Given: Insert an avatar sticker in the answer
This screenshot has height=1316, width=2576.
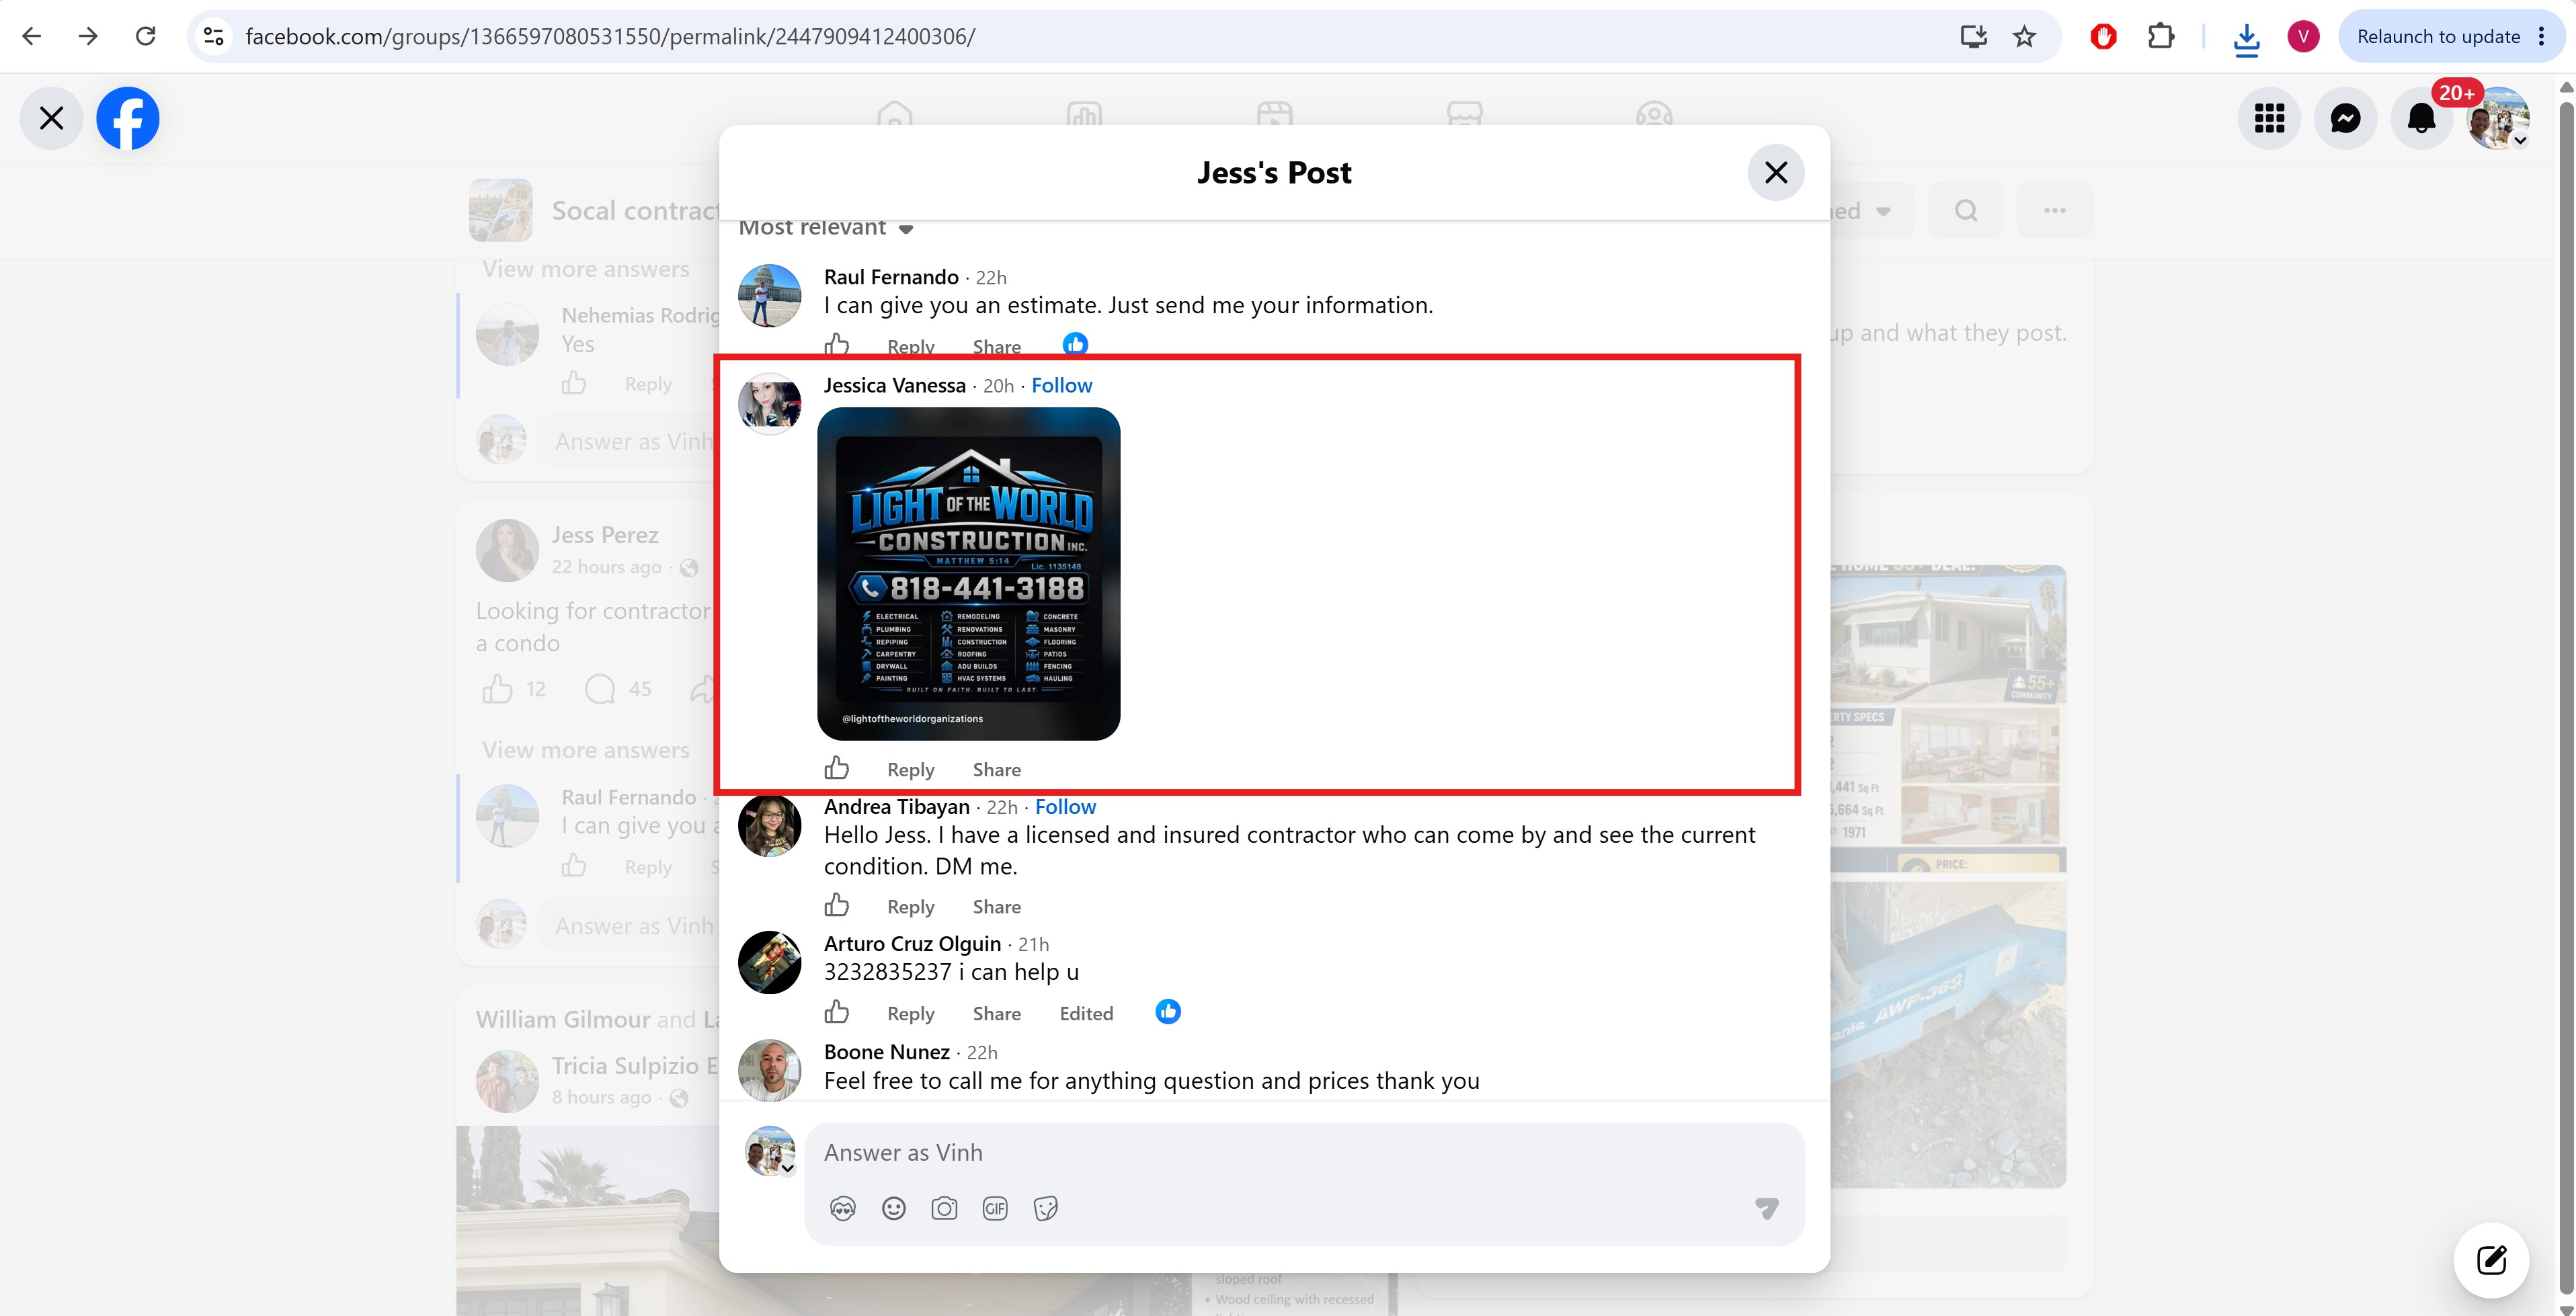Looking at the screenshot, I should 843,1209.
